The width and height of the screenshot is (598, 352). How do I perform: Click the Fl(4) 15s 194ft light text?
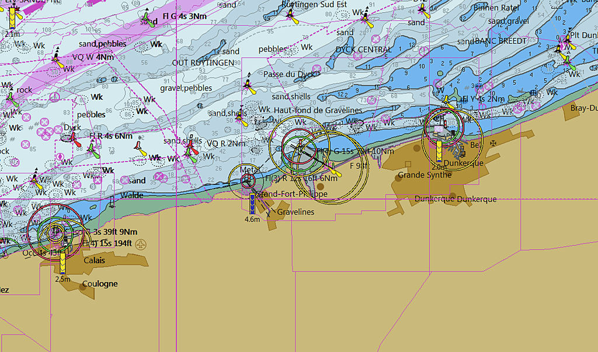tap(107, 243)
